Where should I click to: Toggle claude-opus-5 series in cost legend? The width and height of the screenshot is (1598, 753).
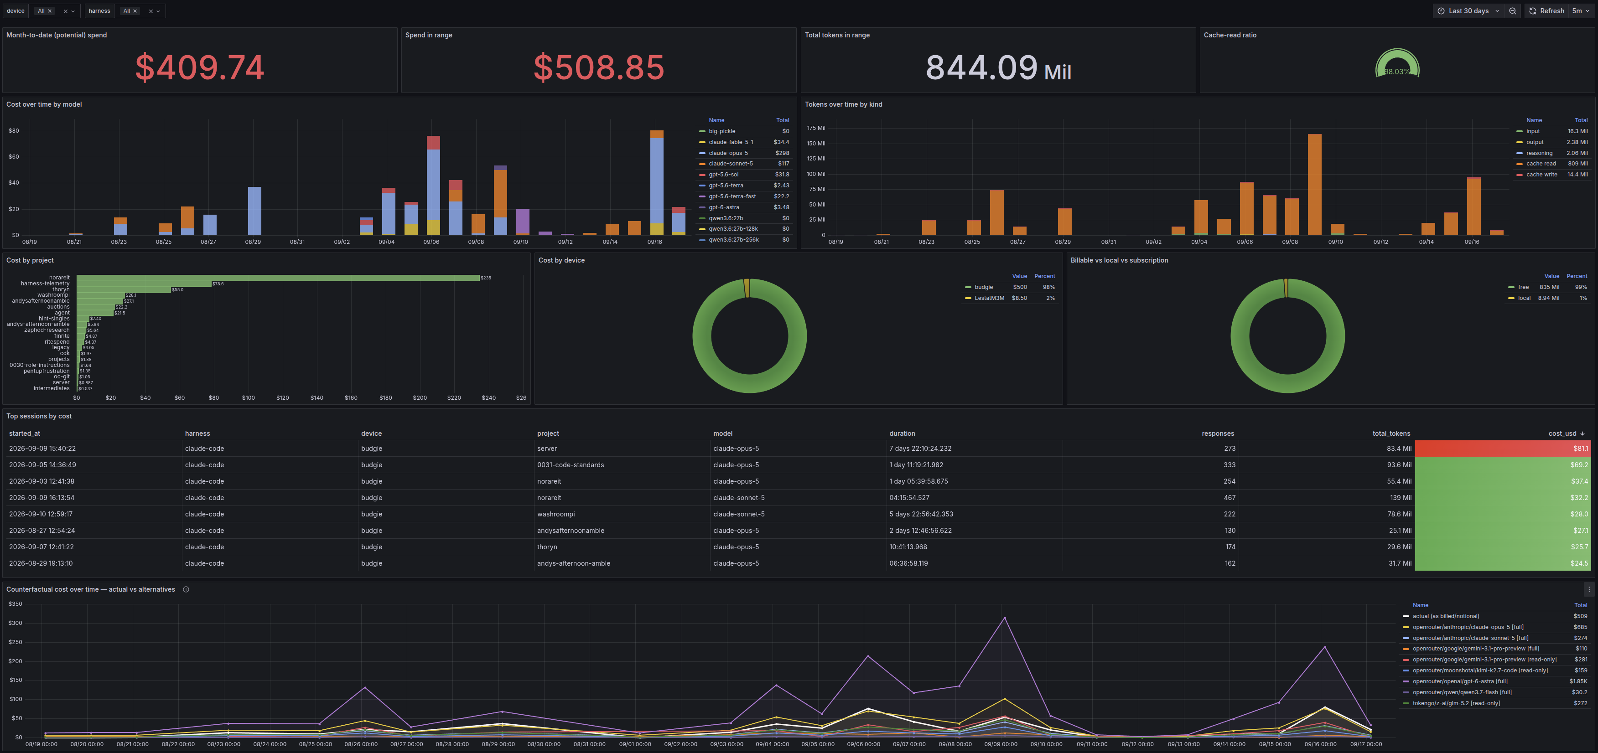click(728, 153)
